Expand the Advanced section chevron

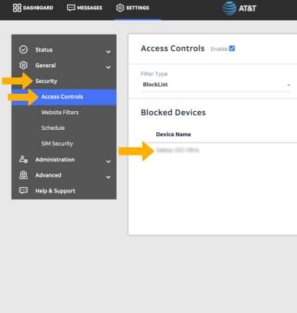[x=108, y=177]
